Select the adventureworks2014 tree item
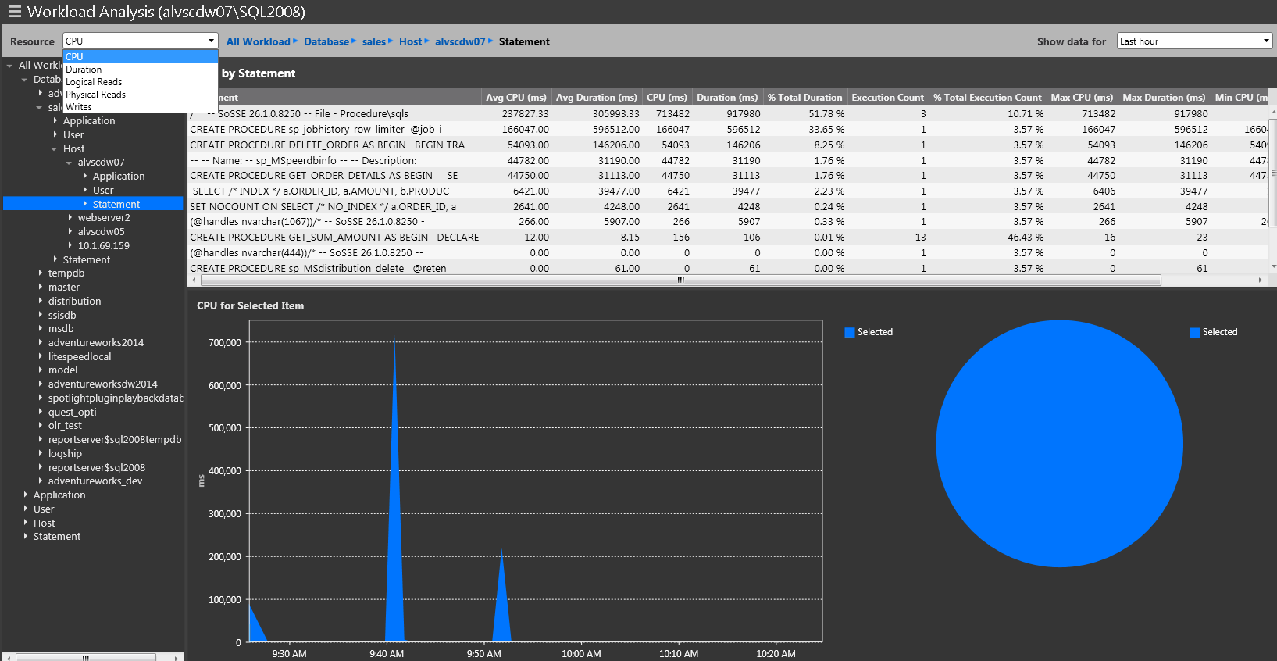1277x661 pixels. (95, 343)
